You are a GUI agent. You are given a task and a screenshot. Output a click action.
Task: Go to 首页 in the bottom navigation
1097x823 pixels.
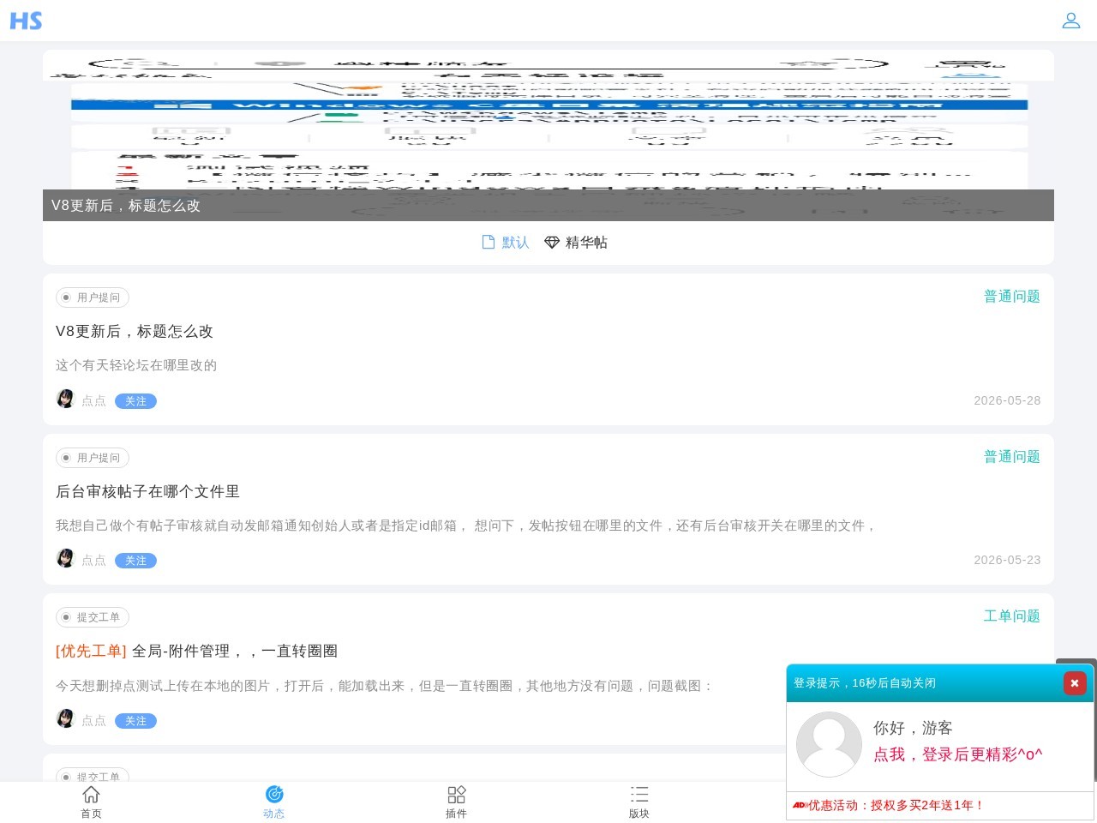point(91,802)
